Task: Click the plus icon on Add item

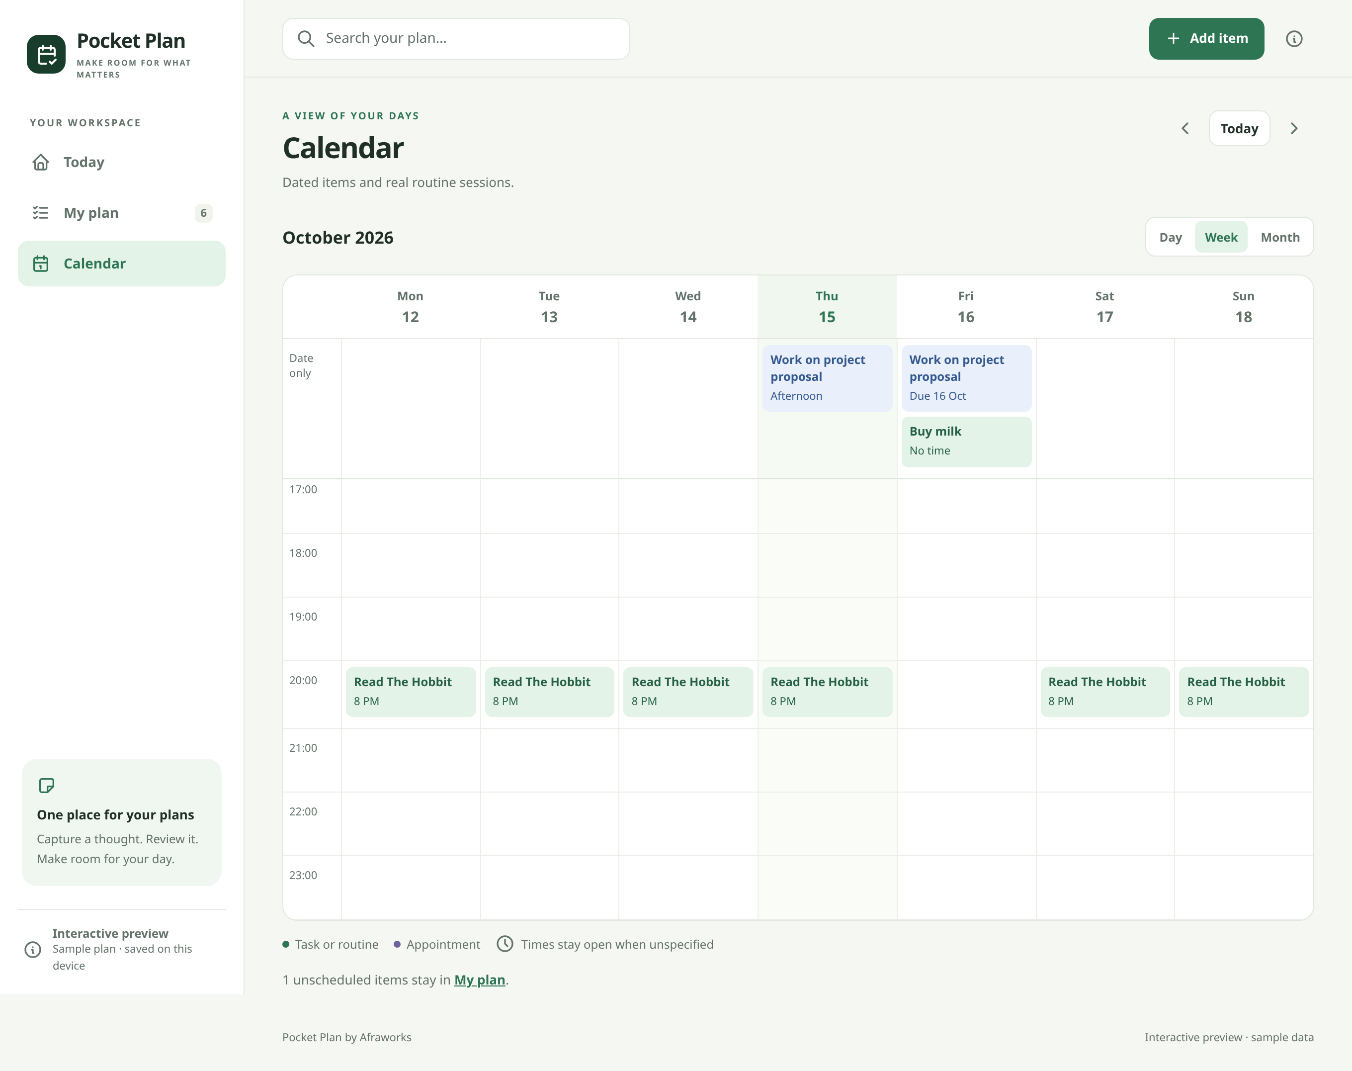Action: click(x=1174, y=39)
